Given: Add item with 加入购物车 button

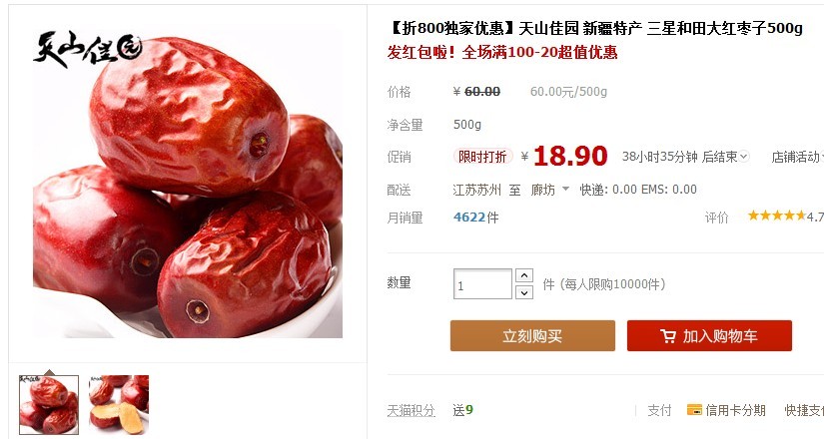Looking at the screenshot, I should tap(709, 335).
